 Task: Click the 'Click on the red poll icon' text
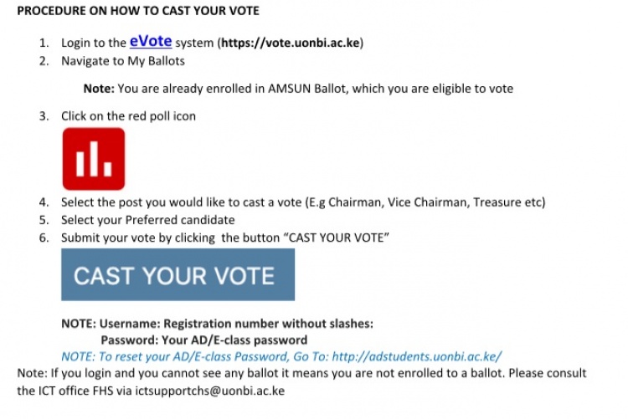pyautogui.click(x=128, y=116)
